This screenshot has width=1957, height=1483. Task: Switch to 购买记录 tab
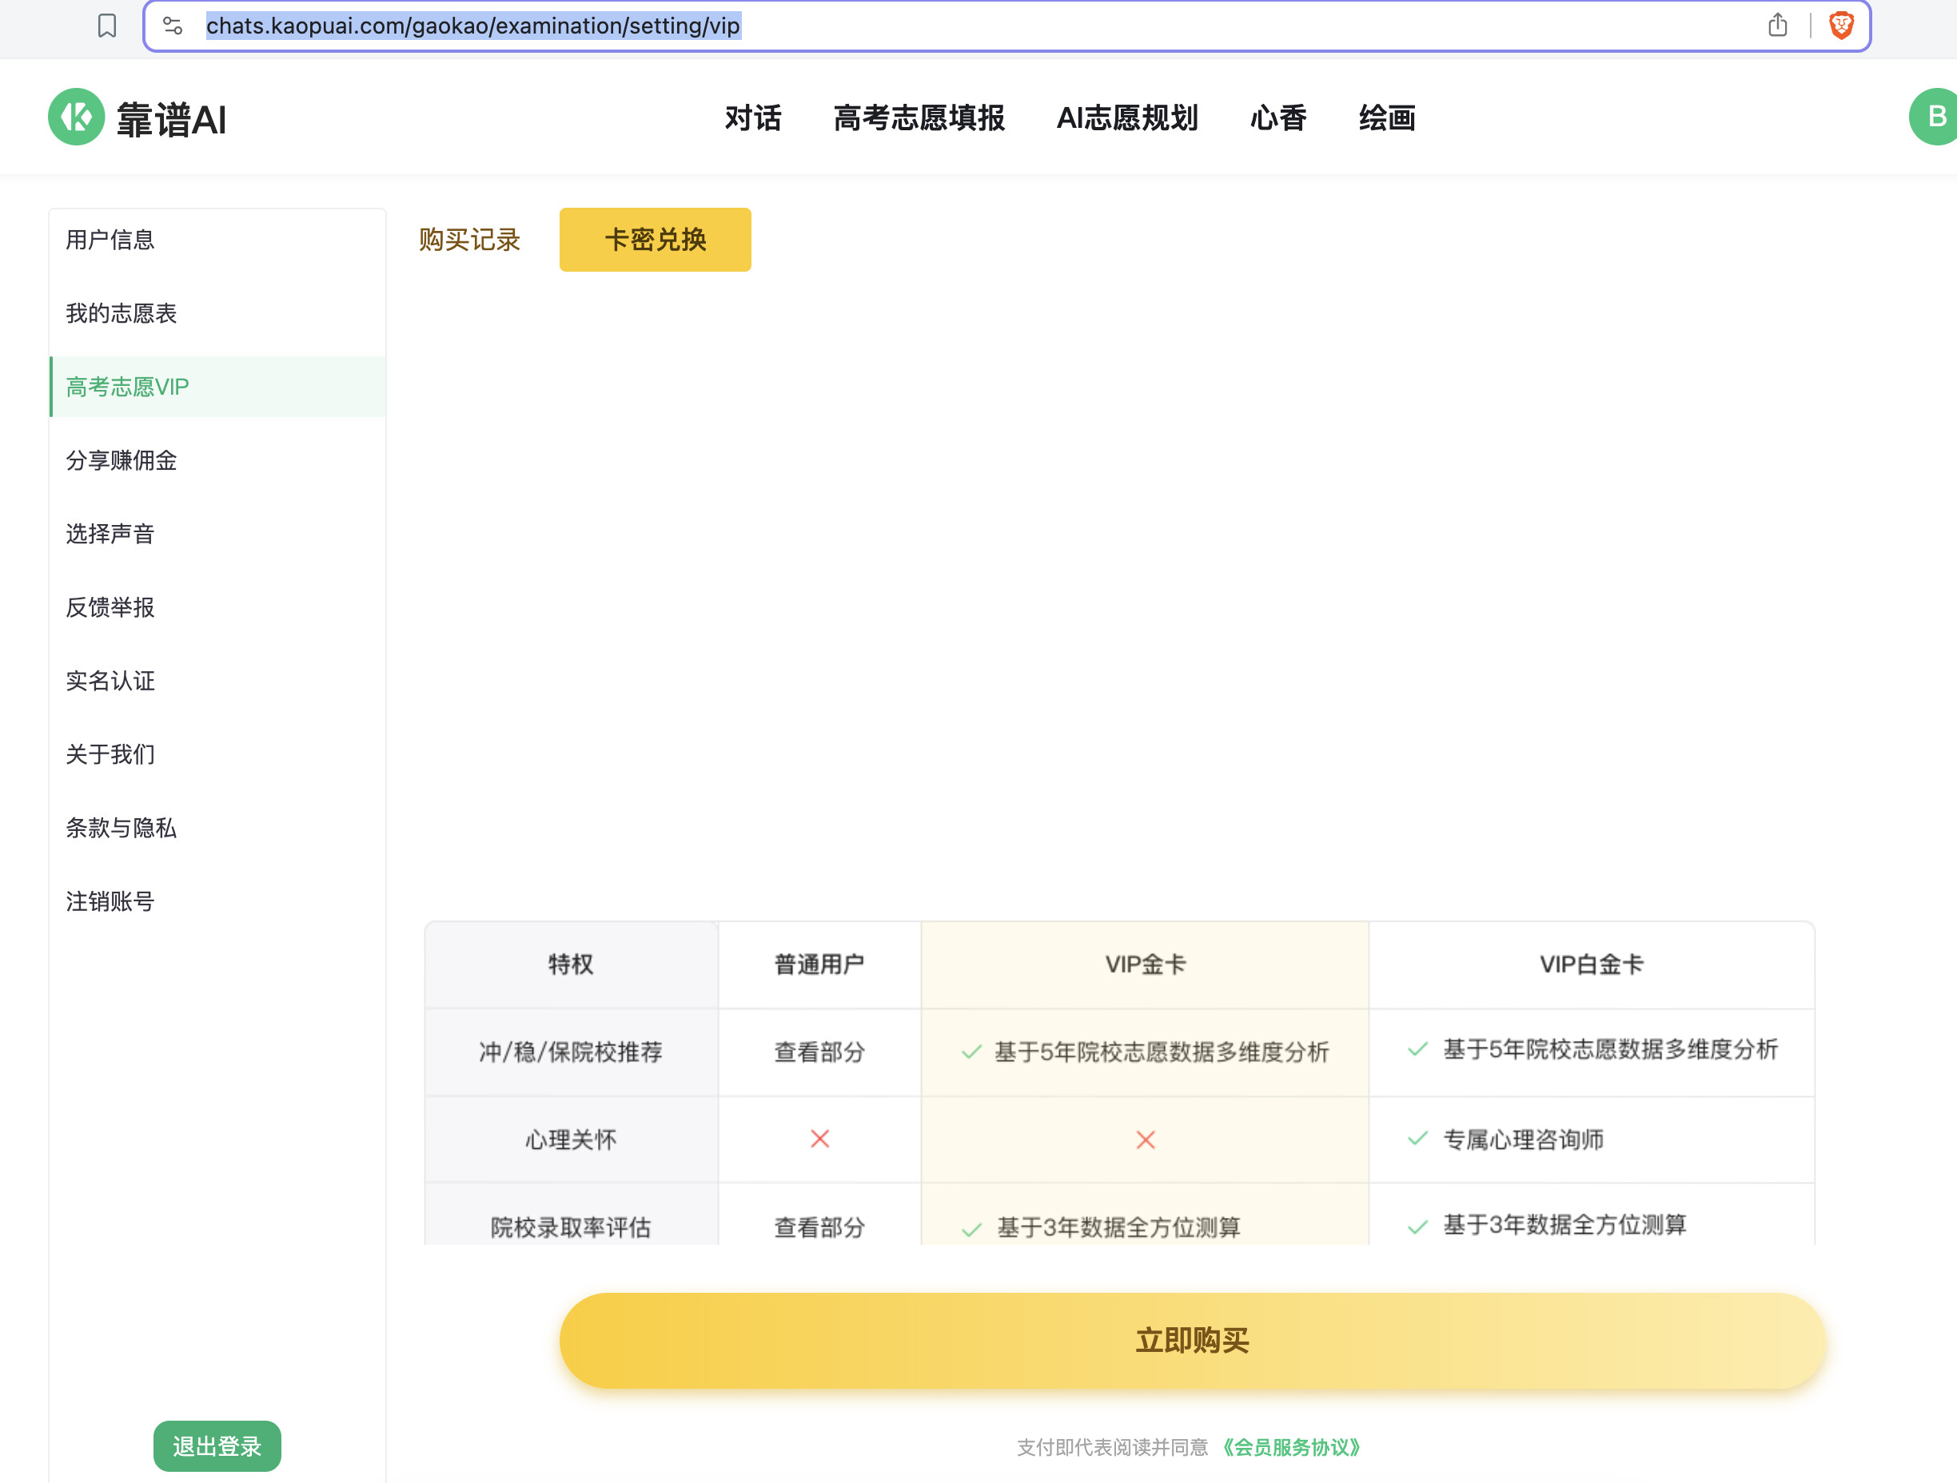tap(469, 240)
